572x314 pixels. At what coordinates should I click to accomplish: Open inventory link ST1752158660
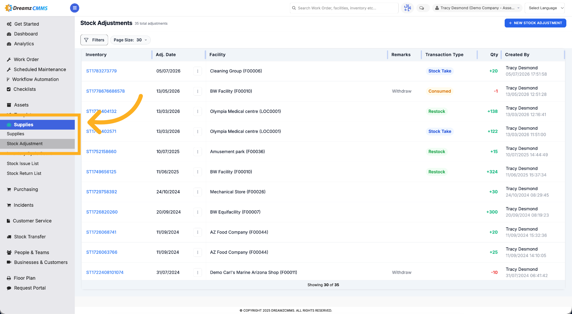[101, 152]
